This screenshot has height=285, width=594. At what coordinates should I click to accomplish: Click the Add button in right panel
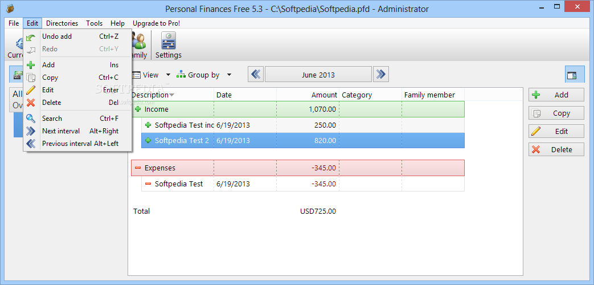tap(556, 95)
